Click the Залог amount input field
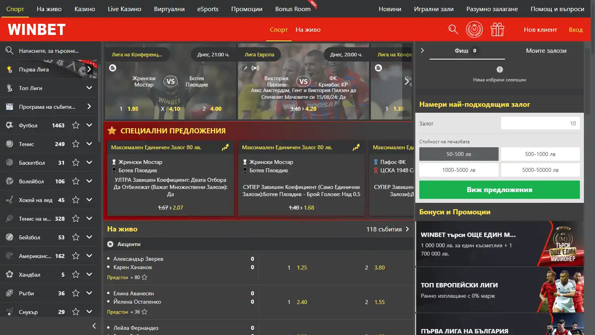595x335 pixels. (540, 123)
